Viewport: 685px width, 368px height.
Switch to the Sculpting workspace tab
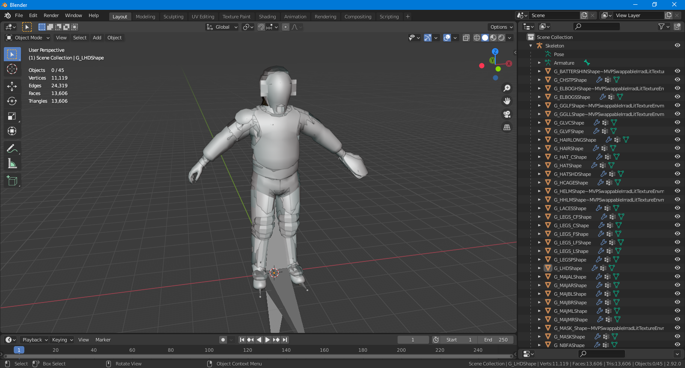[x=173, y=17]
